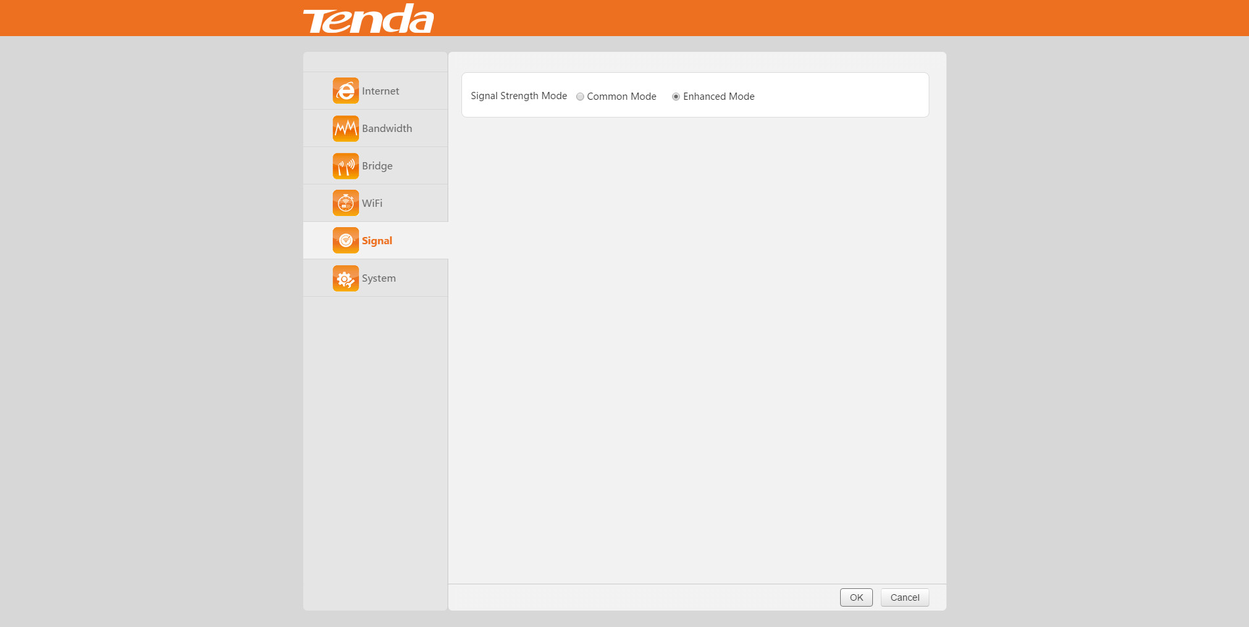Click the highlighted Signal menu label

377,241
